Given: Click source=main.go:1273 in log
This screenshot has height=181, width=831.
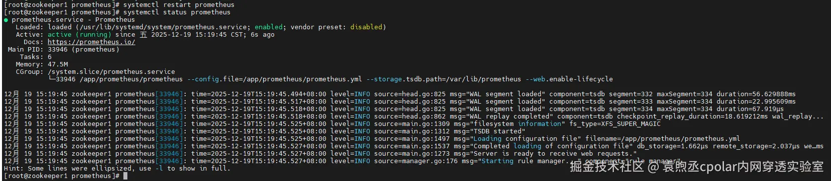Looking at the screenshot, I should click(x=412, y=154).
